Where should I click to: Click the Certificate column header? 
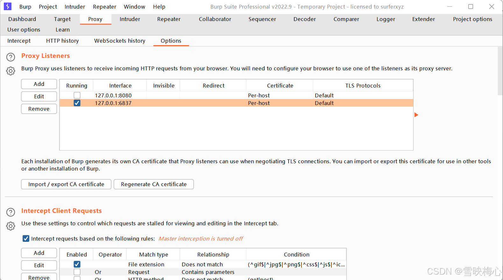coord(280,86)
